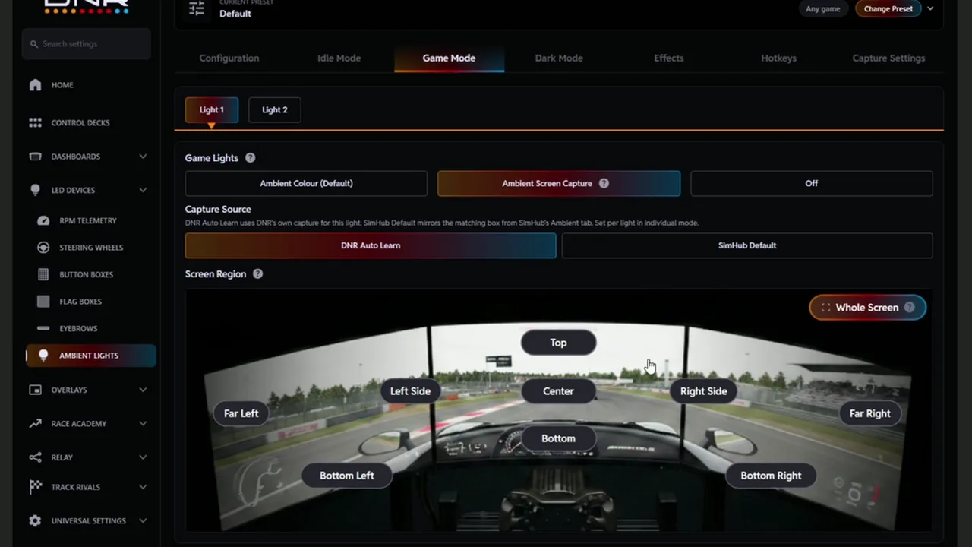This screenshot has height=547, width=972.
Task: Open Steering Wheels icon
Action: click(43, 248)
